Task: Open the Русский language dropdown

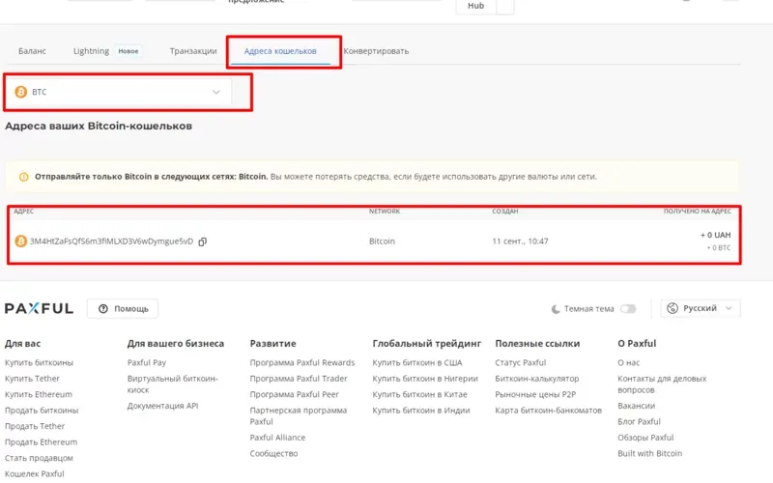Action: (701, 308)
